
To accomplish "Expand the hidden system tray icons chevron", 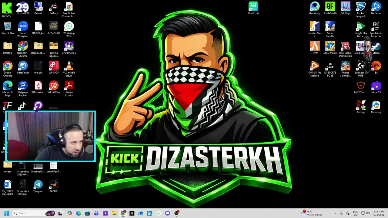I will point(335,213).
